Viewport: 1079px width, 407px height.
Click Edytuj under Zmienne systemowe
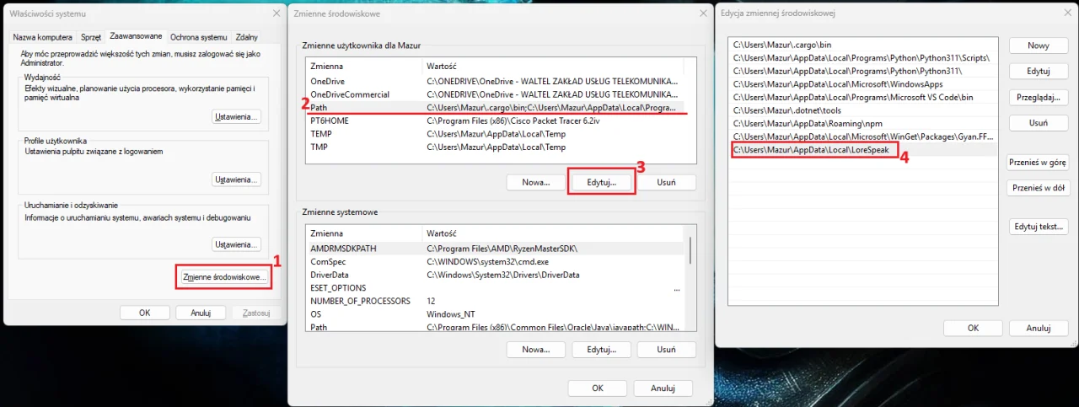pyautogui.click(x=602, y=350)
